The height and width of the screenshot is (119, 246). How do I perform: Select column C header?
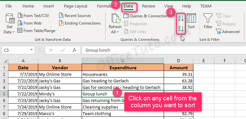click(123, 61)
